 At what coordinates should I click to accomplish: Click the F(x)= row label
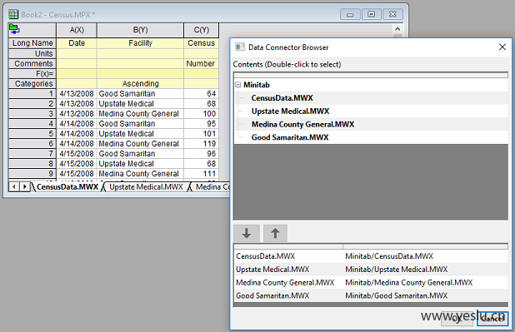click(x=32, y=74)
